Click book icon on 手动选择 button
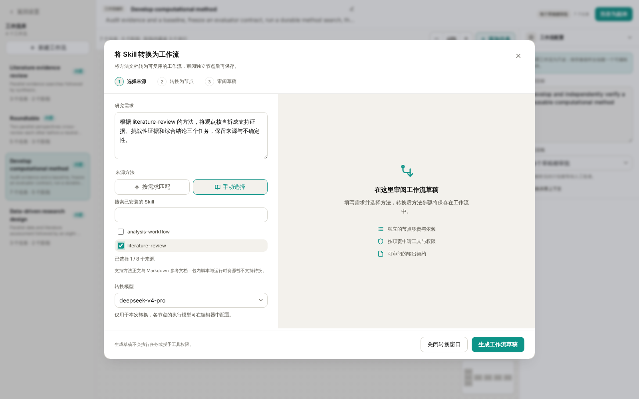Image resolution: width=639 pixels, height=399 pixels. pyautogui.click(x=218, y=187)
